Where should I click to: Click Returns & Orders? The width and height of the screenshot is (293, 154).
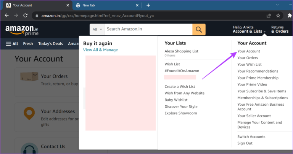[x=280, y=29]
